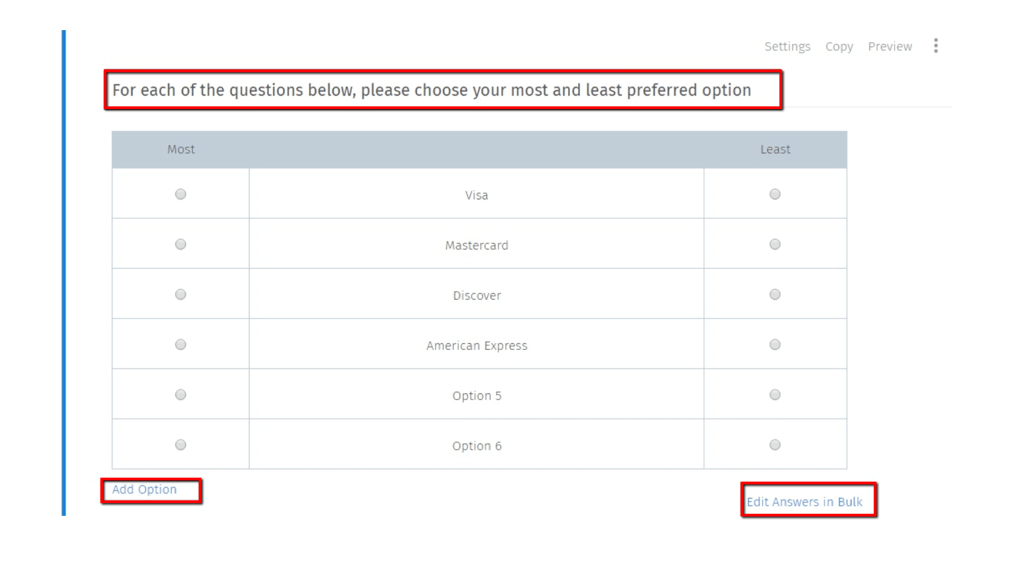Copy this question
The image size is (1031, 566).
tap(839, 46)
